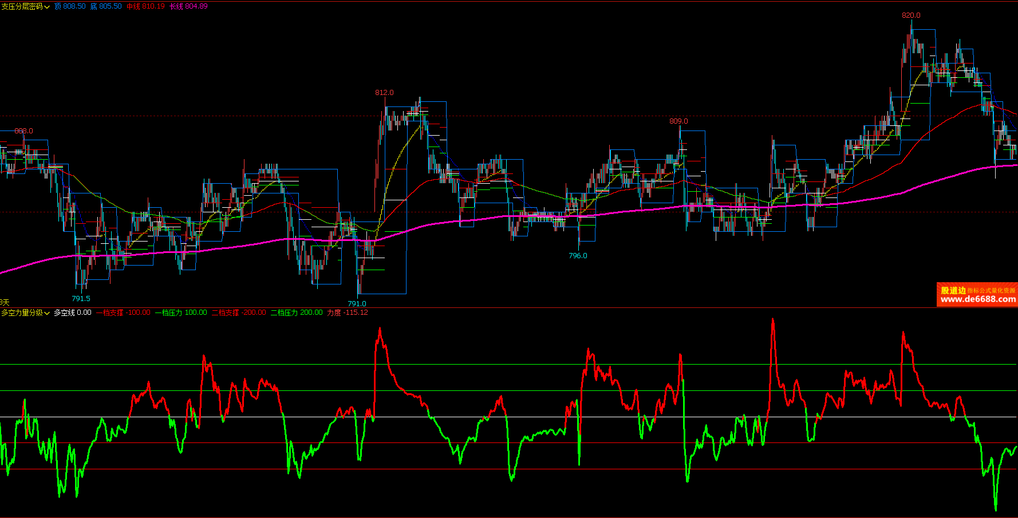Click the 底 805.50 value label
This screenshot has width=1018, height=518.
click(x=106, y=6)
